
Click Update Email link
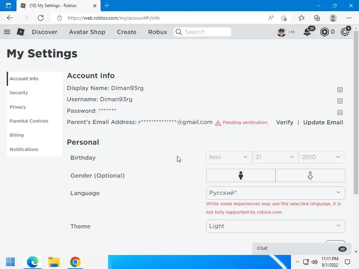(323, 122)
